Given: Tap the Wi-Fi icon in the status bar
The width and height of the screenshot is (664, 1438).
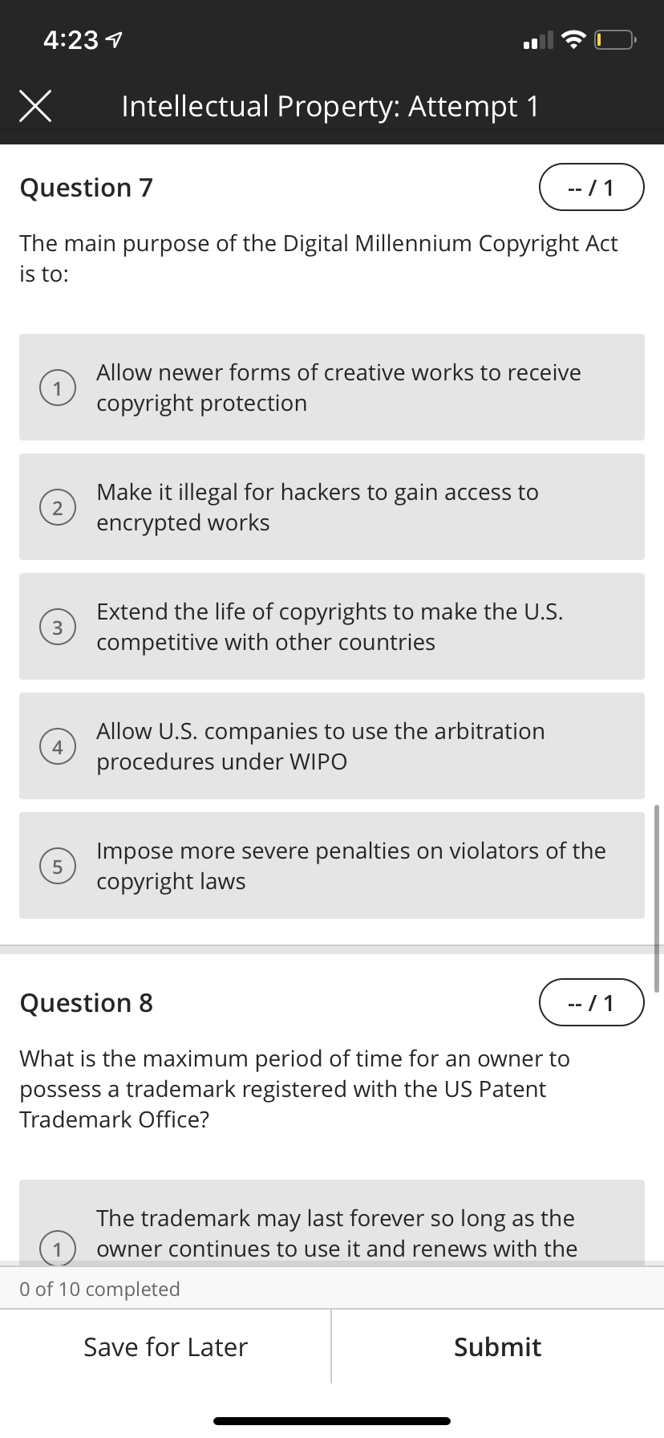Looking at the screenshot, I should click(x=573, y=38).
